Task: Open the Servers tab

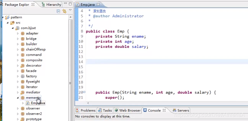Action: [181, 110]
